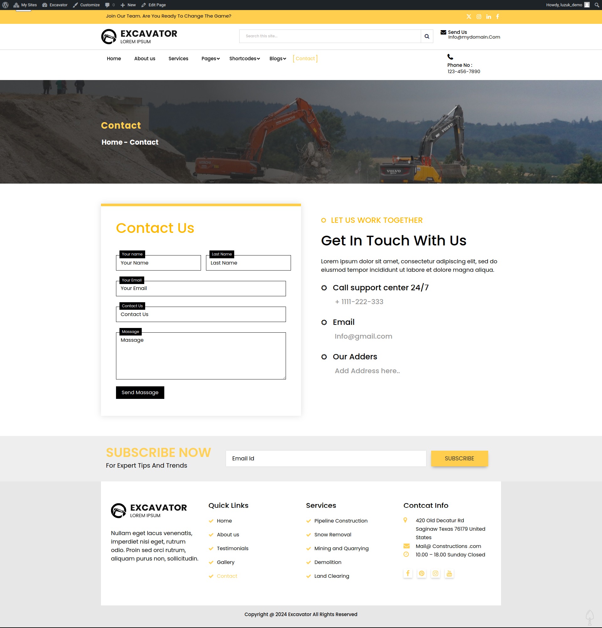Toggle the Gallery quick link

pos(226,562)
